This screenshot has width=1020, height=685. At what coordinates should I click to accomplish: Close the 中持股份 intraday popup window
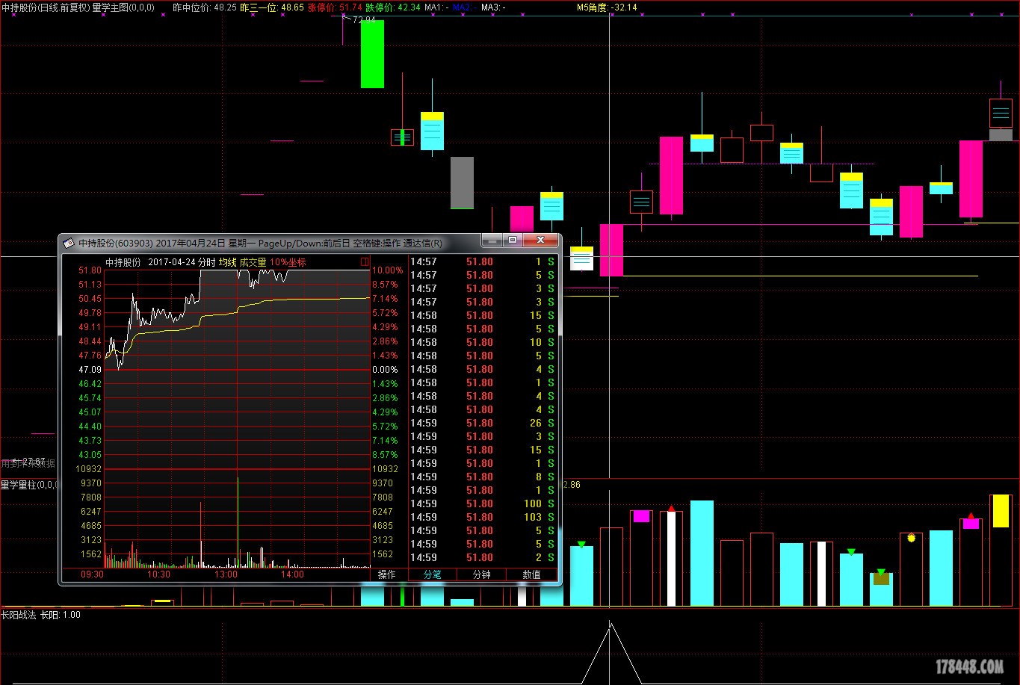(541, 241)
